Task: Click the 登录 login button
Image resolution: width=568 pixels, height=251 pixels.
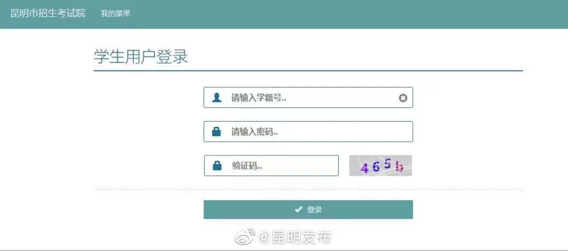Action: click(x=308, y=210)
